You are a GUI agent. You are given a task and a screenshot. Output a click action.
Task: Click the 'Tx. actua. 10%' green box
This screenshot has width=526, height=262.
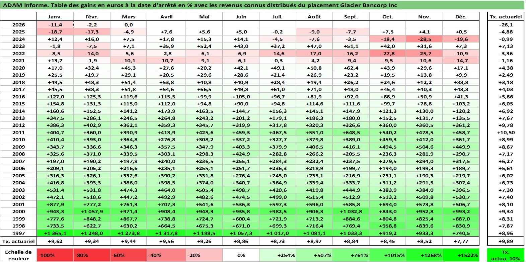point(506,255)
